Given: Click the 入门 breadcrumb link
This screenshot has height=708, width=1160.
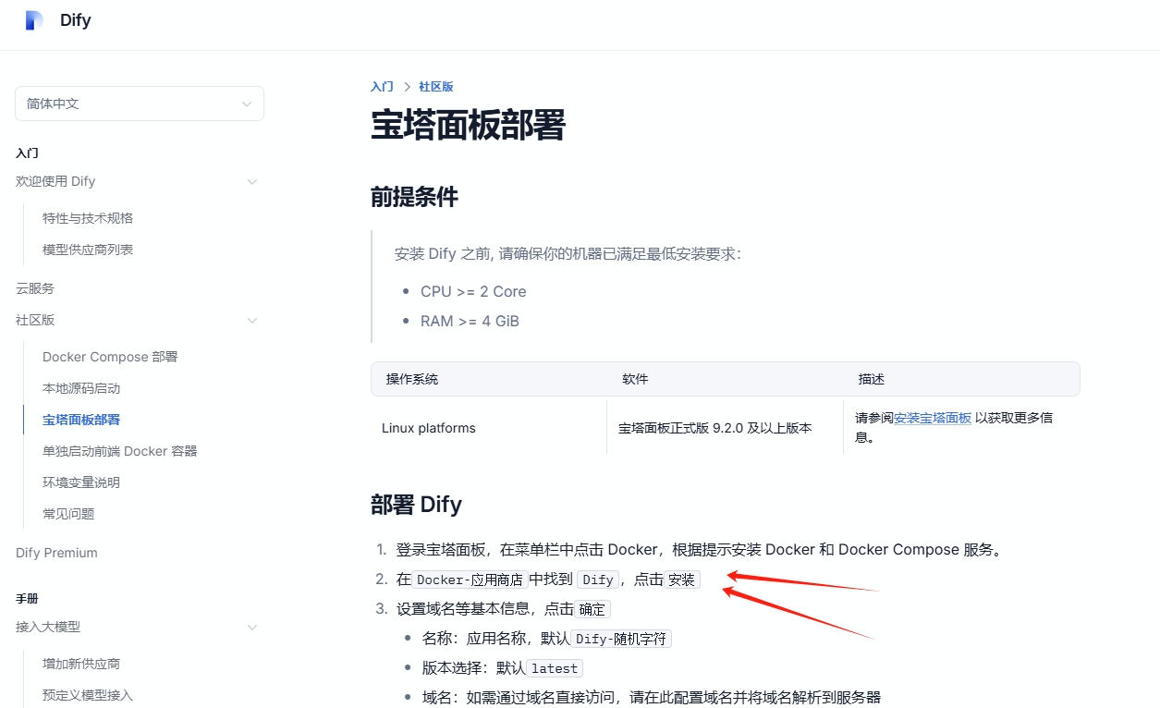Looking at the screenshot, I should tap(382, 86).
